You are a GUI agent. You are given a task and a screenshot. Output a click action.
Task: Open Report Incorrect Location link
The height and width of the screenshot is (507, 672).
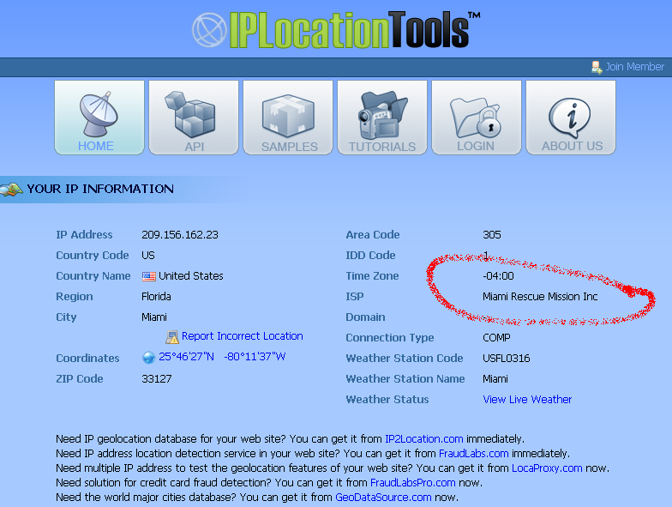tap(243, 336)
